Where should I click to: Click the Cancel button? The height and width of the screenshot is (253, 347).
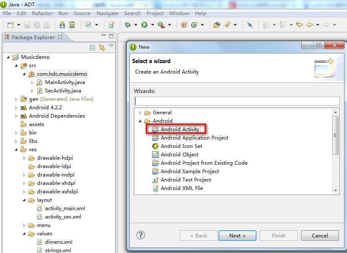tap(320, 236)
